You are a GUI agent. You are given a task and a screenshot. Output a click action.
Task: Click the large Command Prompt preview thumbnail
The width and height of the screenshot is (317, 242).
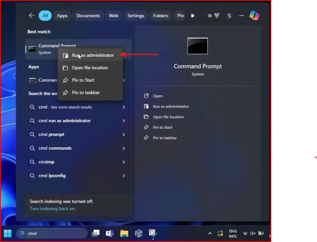(198, 46)
